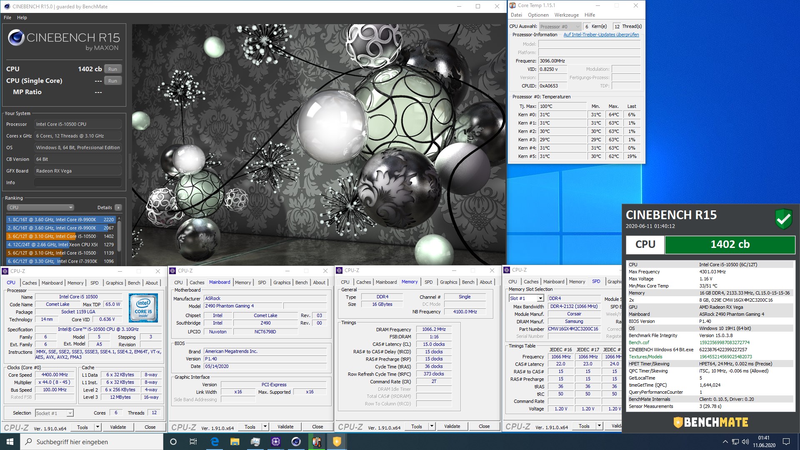Click the Cortana circle icon on taskbar
The height and width of the screenshot is (450, 800).
pyautogui.click(x=173, y=442)
